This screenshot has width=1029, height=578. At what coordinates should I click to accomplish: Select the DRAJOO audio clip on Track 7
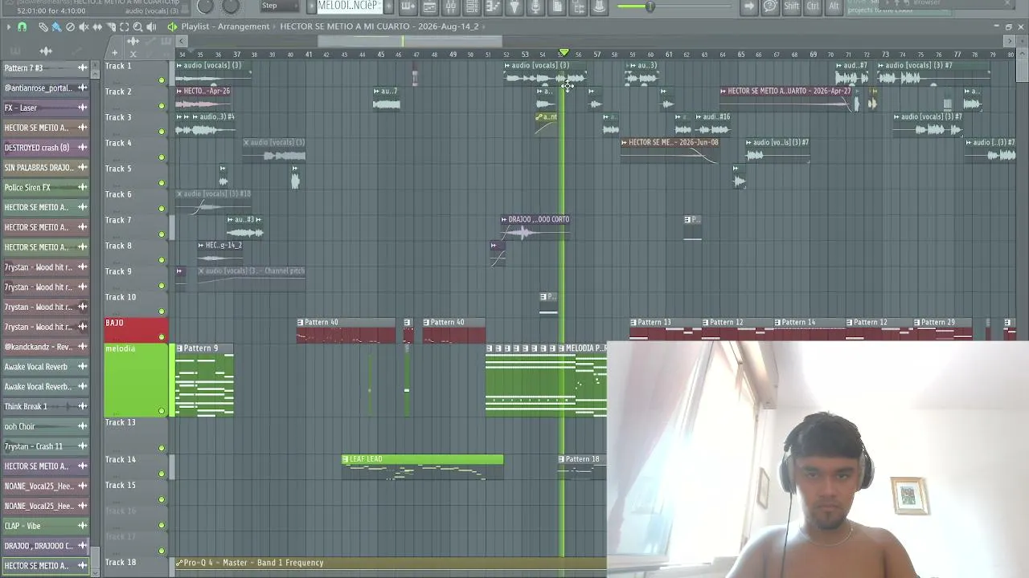click(x=535, y=227)
